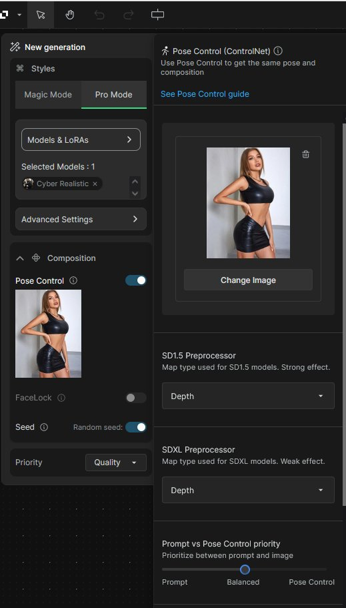
Task: Delete the pose image with the trash icon
Action: (306, 154)
